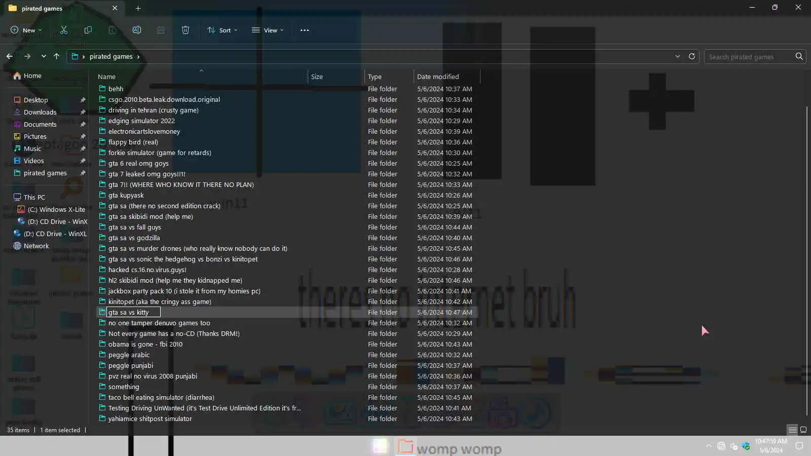This screenshot has height=456, width=811.
Task: Open the notification center icon in taskbar
Action: pyautogui.click(x=799, y=446)
